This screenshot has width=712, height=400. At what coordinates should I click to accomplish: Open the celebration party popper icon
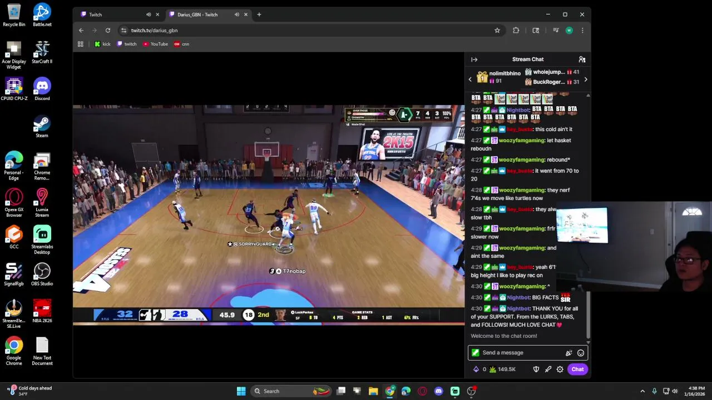(568, 353)
